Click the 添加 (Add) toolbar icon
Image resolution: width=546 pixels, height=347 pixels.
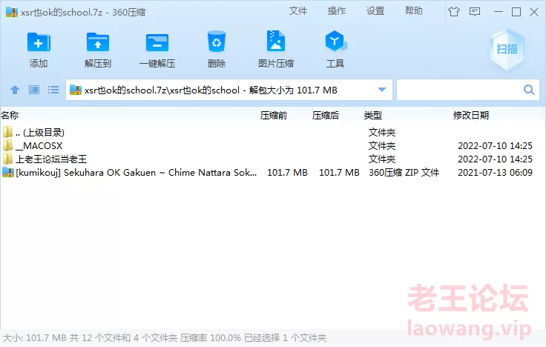click(39, 42)
